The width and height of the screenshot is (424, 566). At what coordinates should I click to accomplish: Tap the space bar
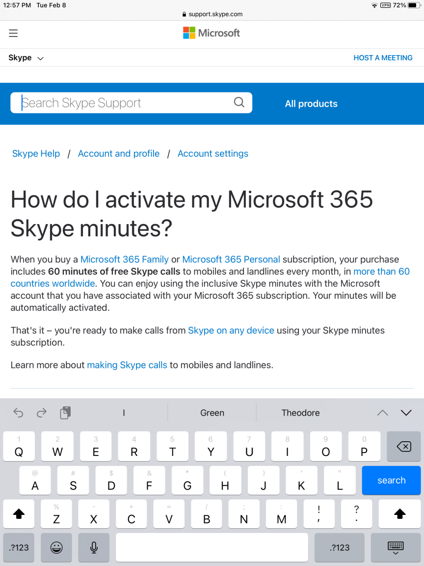click(x=212, y=548)
